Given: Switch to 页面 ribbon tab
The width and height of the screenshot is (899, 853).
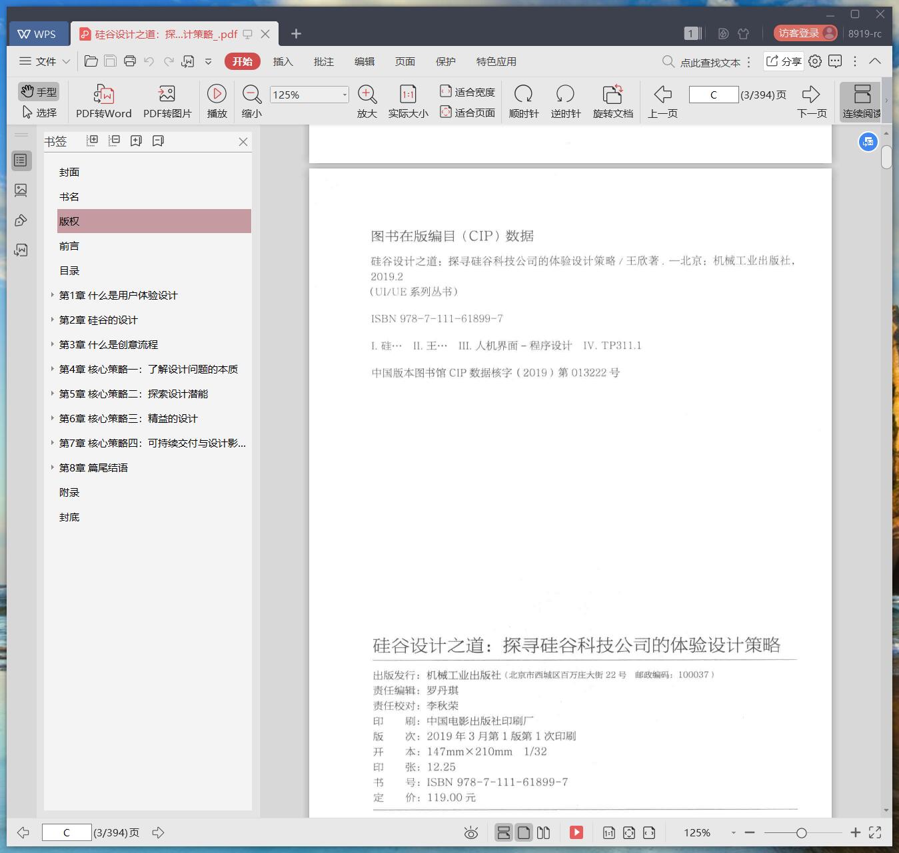Looking at the screenshot, I should (x=405, y=61).
